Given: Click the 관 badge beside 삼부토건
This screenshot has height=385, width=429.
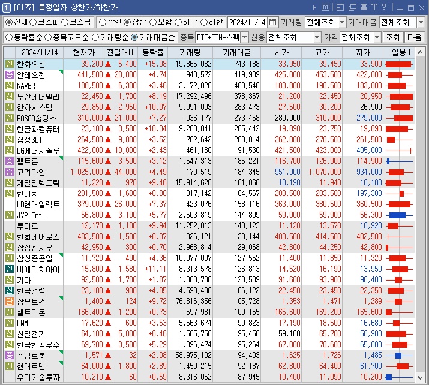Looking at the screenshot, I should (10, 301).
